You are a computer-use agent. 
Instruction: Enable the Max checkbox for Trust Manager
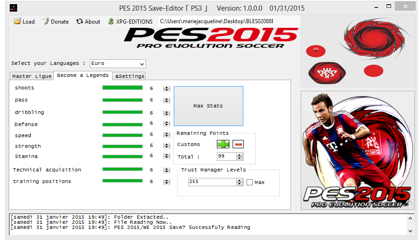250,182
